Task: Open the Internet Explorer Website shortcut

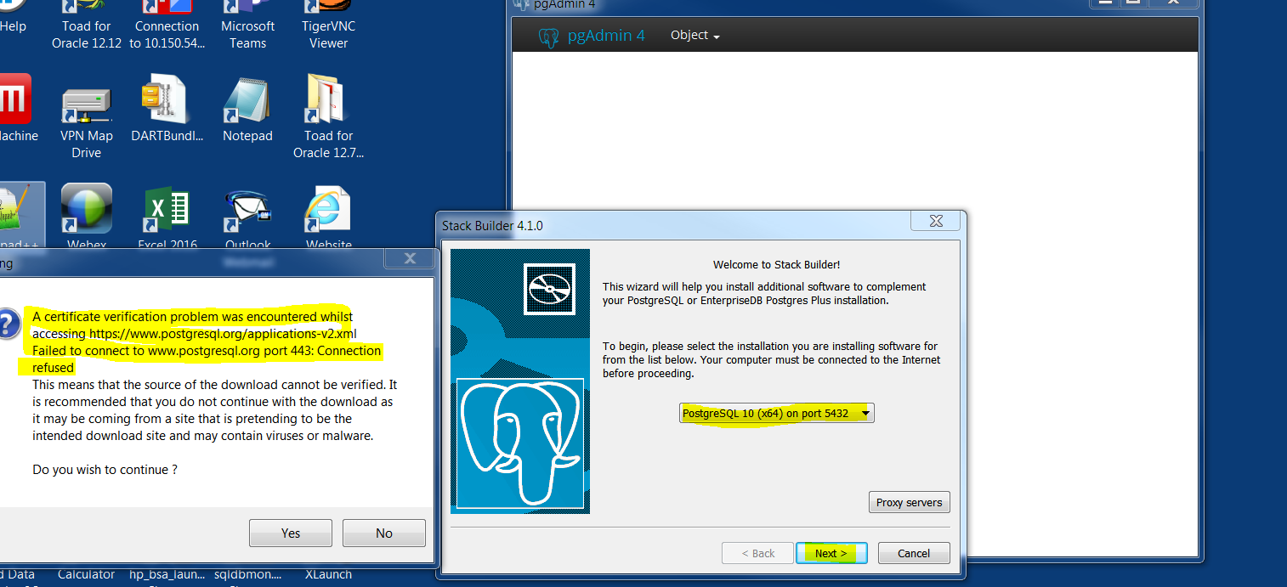Action: point(328,211)
